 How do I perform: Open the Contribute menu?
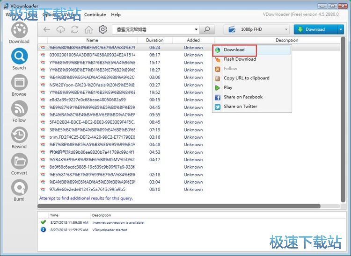pyautogui.click(x=95, y=15)
